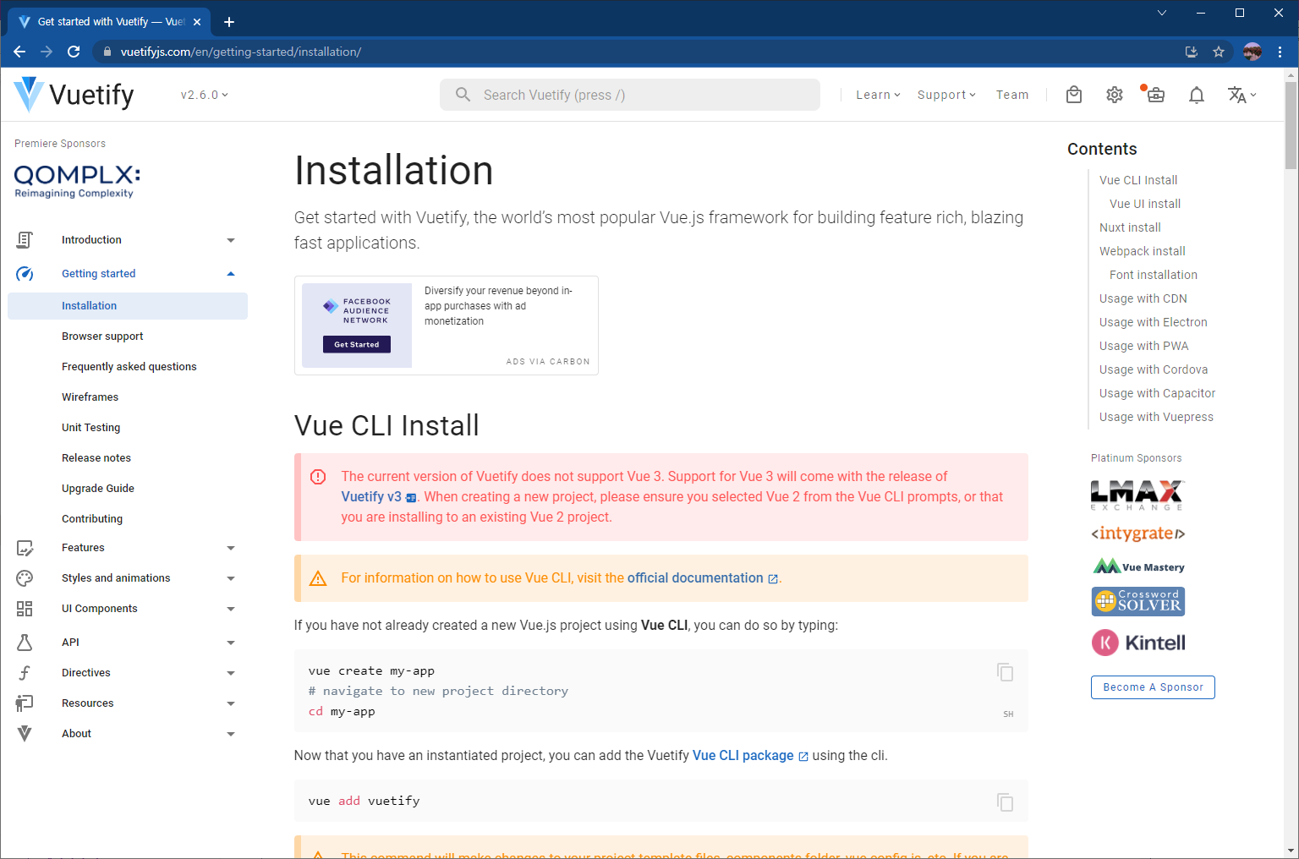The width and height of the screenshot is (1299, 859).
Task: Open the Contributing page
Action: tap(92, 519)
